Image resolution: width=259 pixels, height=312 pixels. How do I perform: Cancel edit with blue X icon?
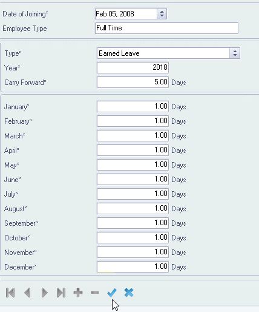tap(129, 293)
